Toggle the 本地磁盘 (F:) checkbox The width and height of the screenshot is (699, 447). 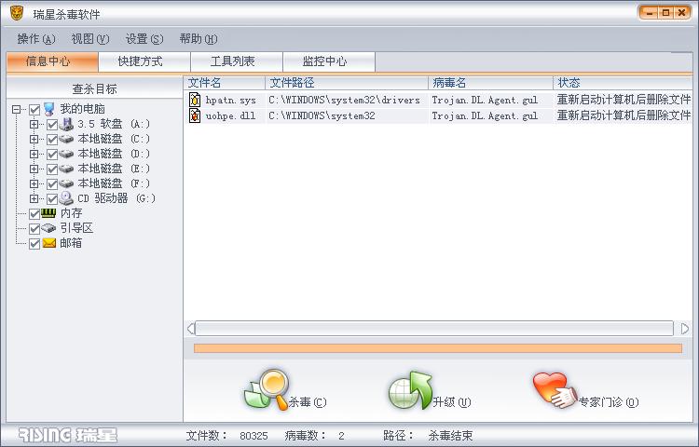[x=52, y=183]
